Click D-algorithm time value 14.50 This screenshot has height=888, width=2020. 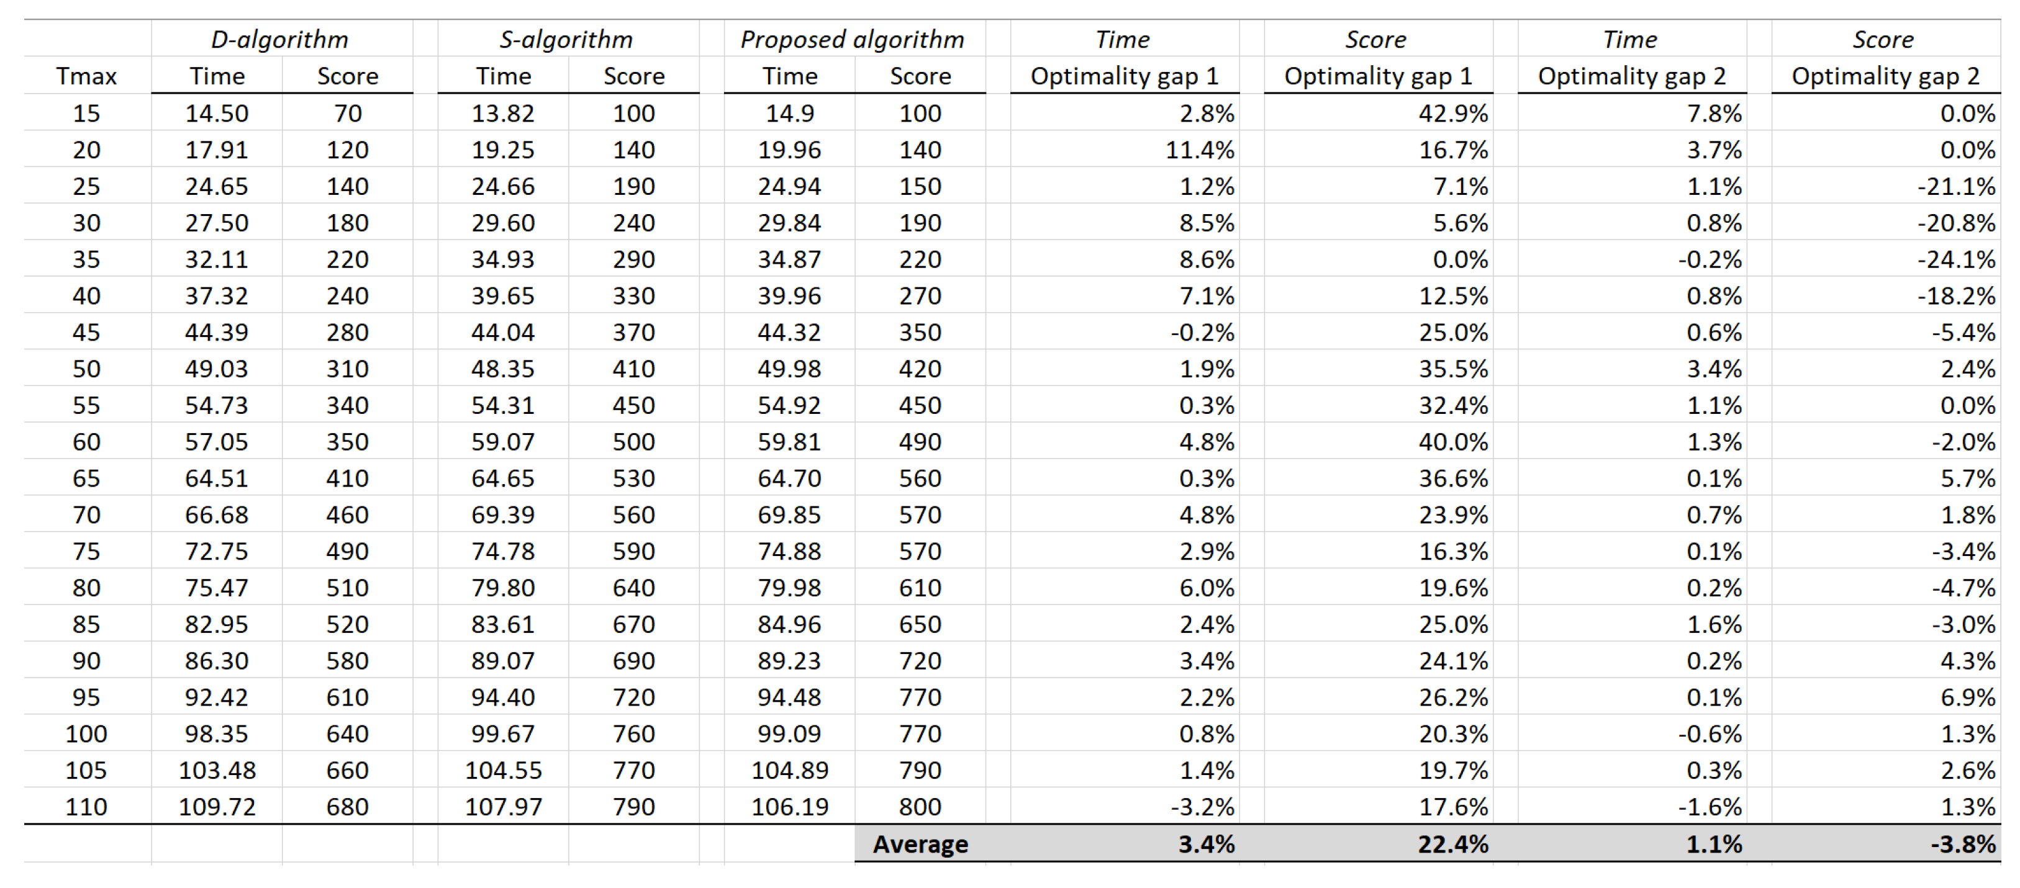217,113
